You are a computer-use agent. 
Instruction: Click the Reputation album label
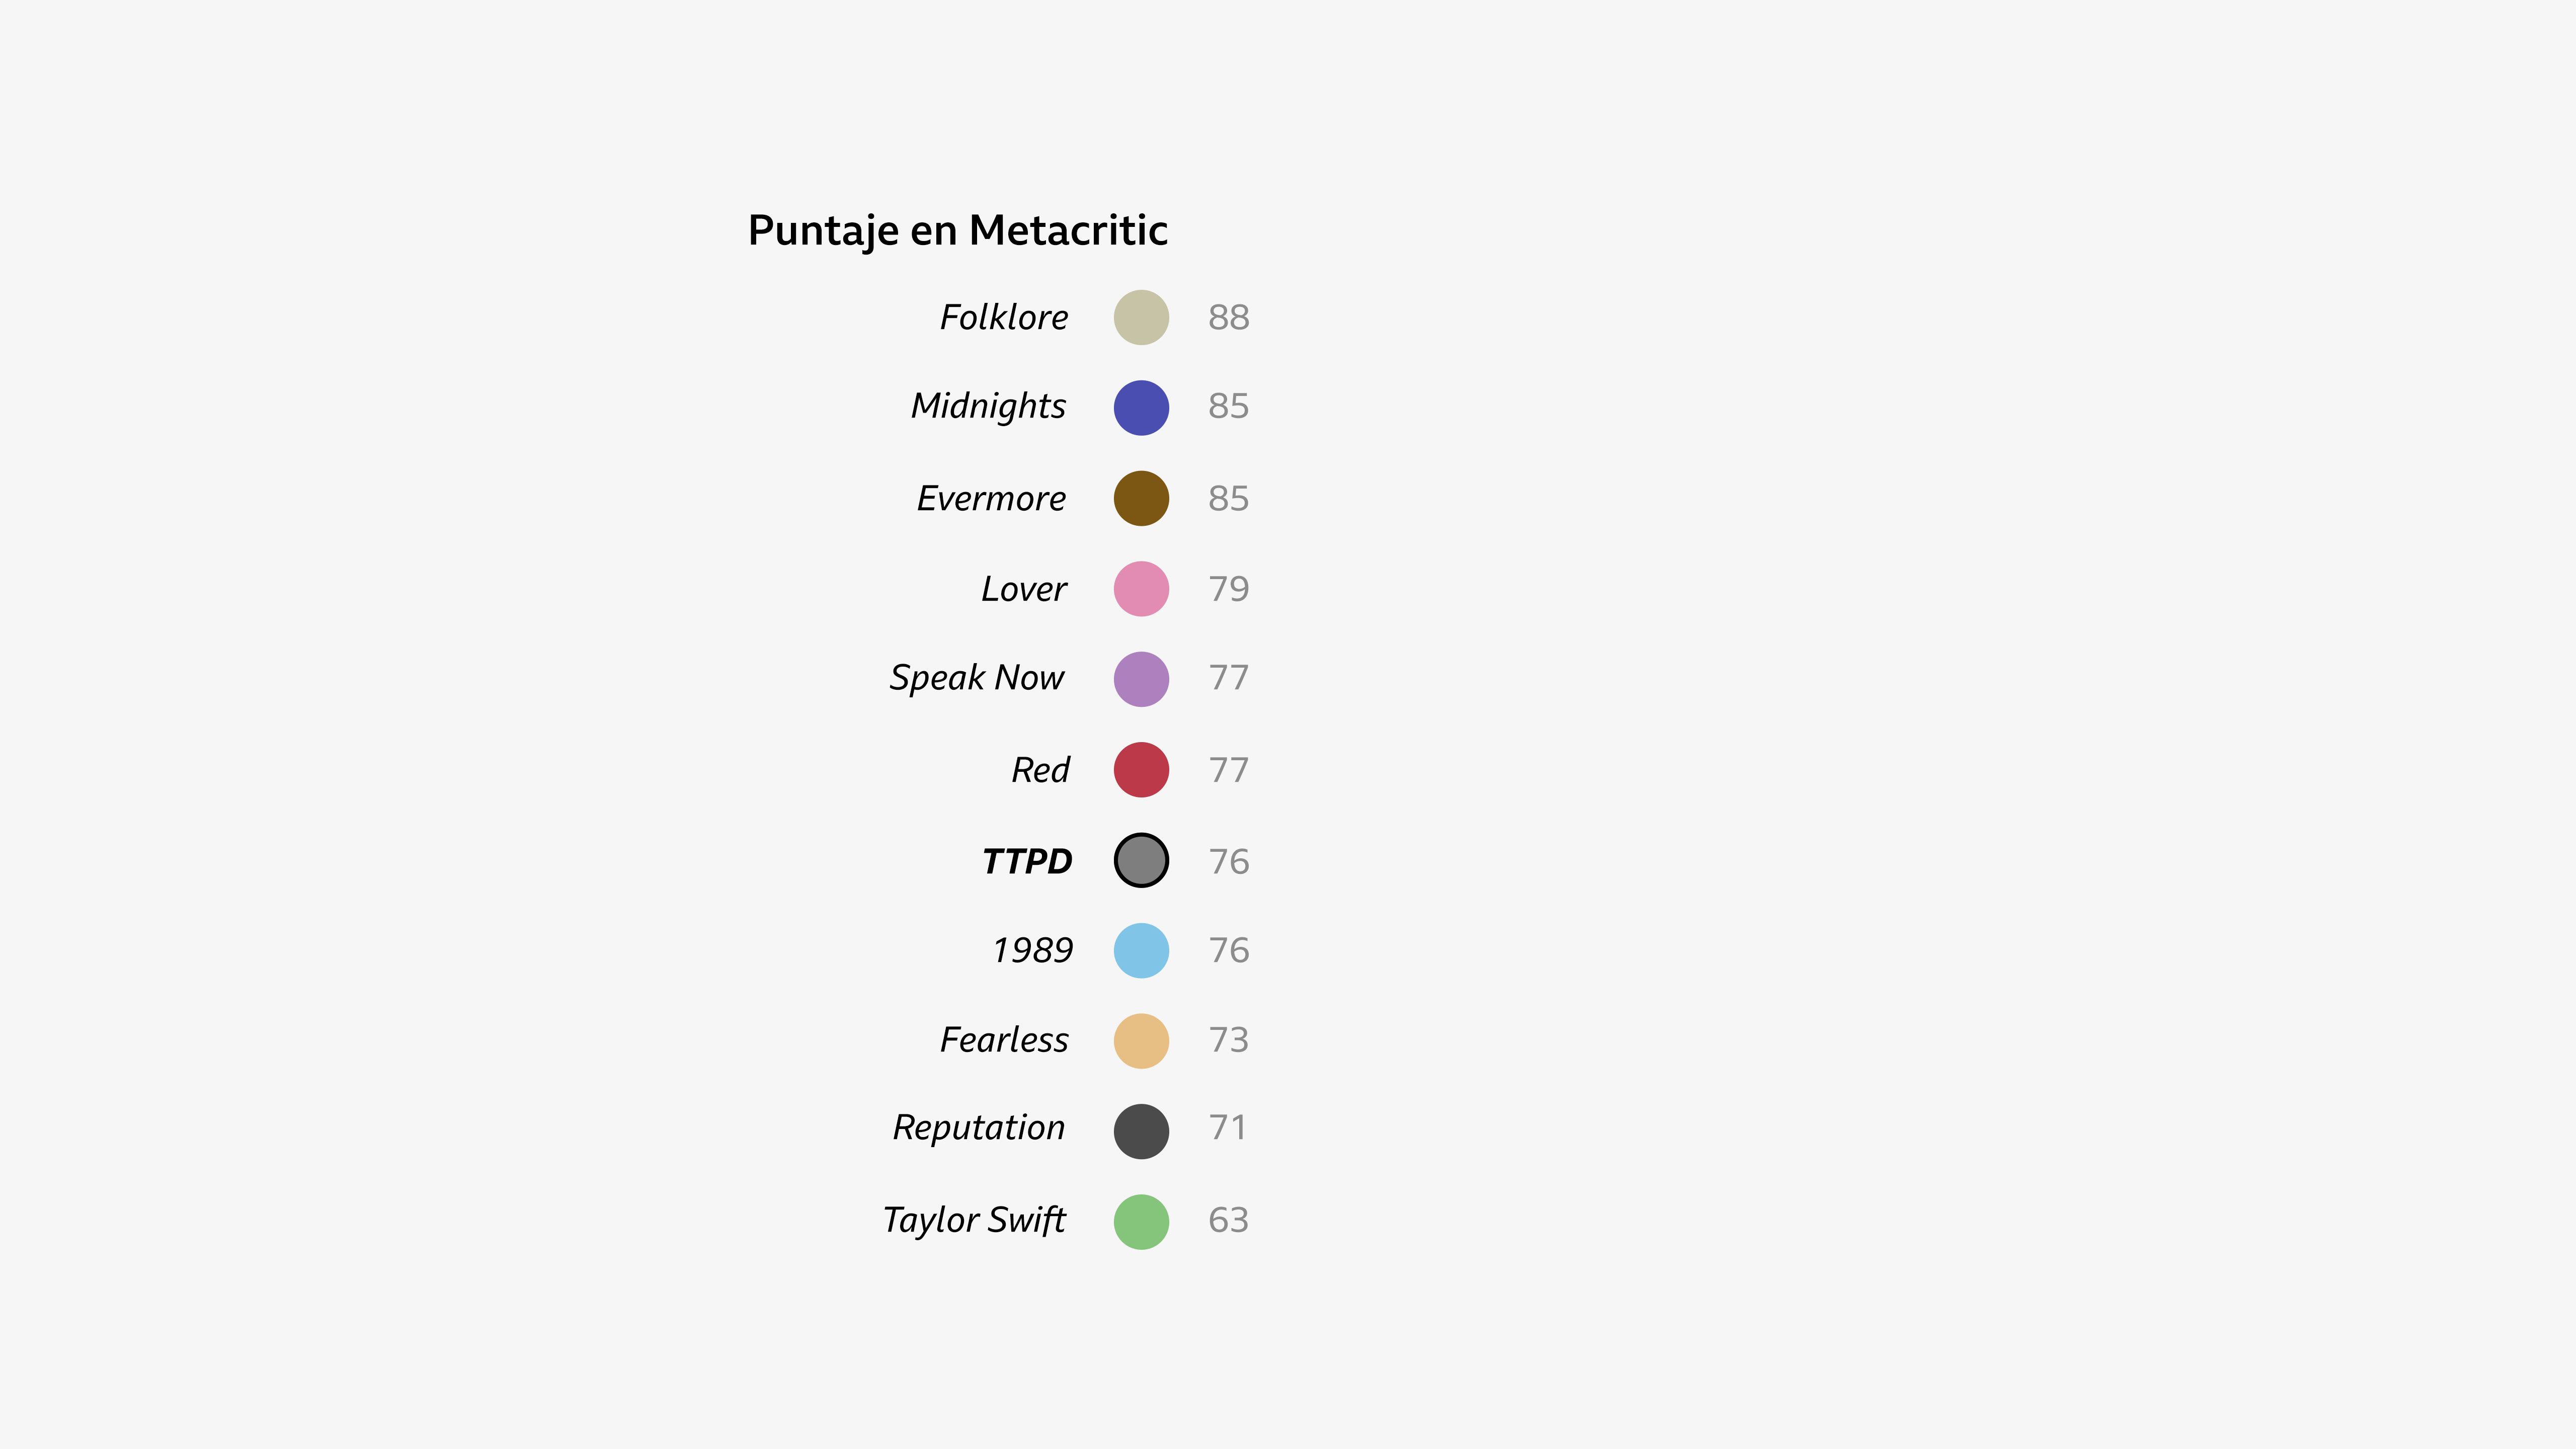pos(979,1128)
